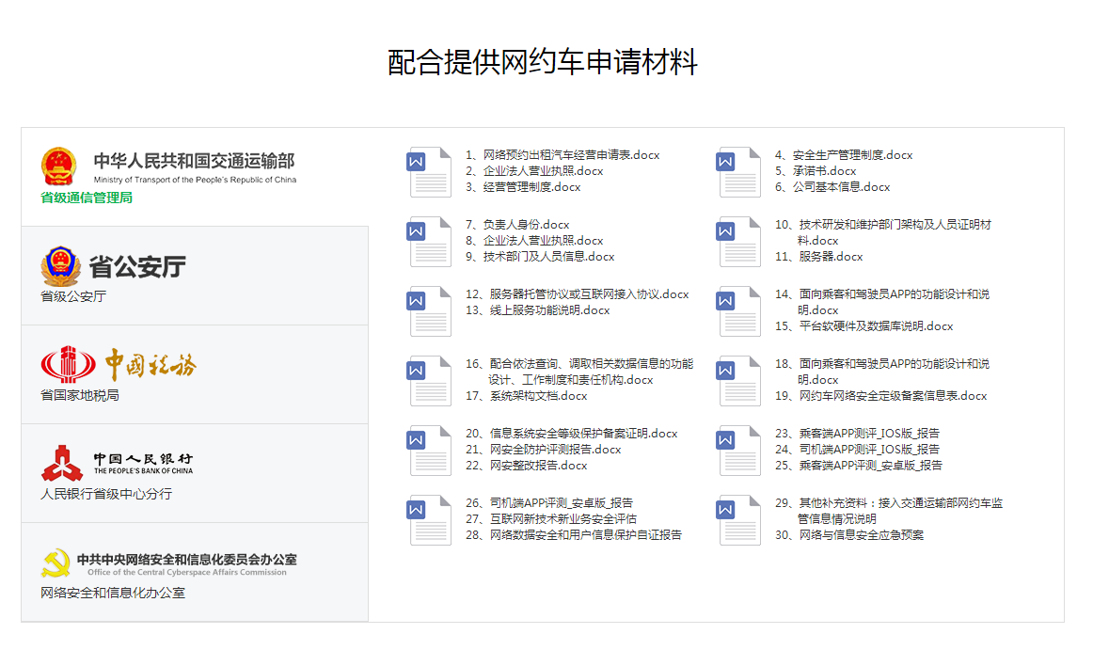
Task: Click the 配合提供网约车申请材料 page heading
Action: point(543,62)
